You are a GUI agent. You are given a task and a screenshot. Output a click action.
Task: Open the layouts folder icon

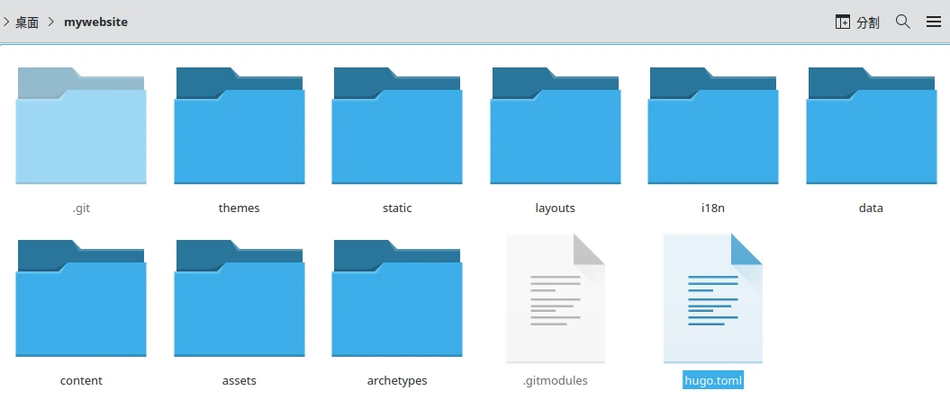pos(555,126)
